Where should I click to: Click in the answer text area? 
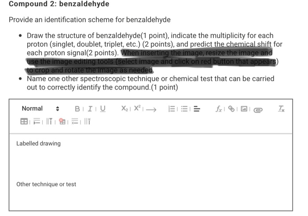[x=151, y=172]
